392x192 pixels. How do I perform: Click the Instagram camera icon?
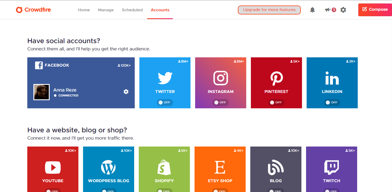click(221, 78)
